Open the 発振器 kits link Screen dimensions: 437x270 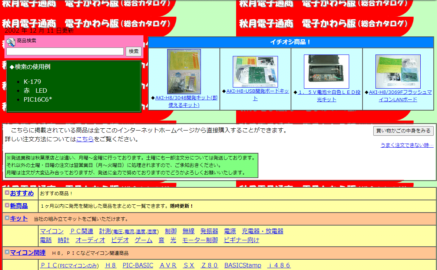[x=209, y=231]
